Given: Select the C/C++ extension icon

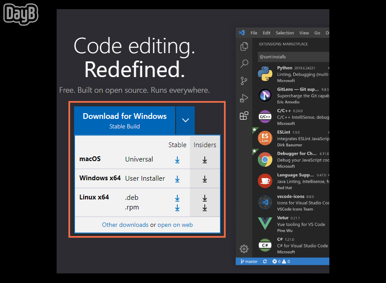Looking at the screenshot, I should tap(265, 116).
